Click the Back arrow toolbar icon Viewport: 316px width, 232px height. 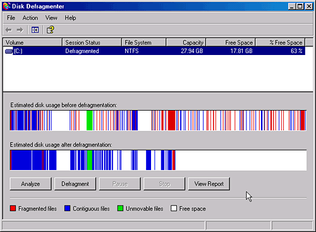tap(9, 30)
